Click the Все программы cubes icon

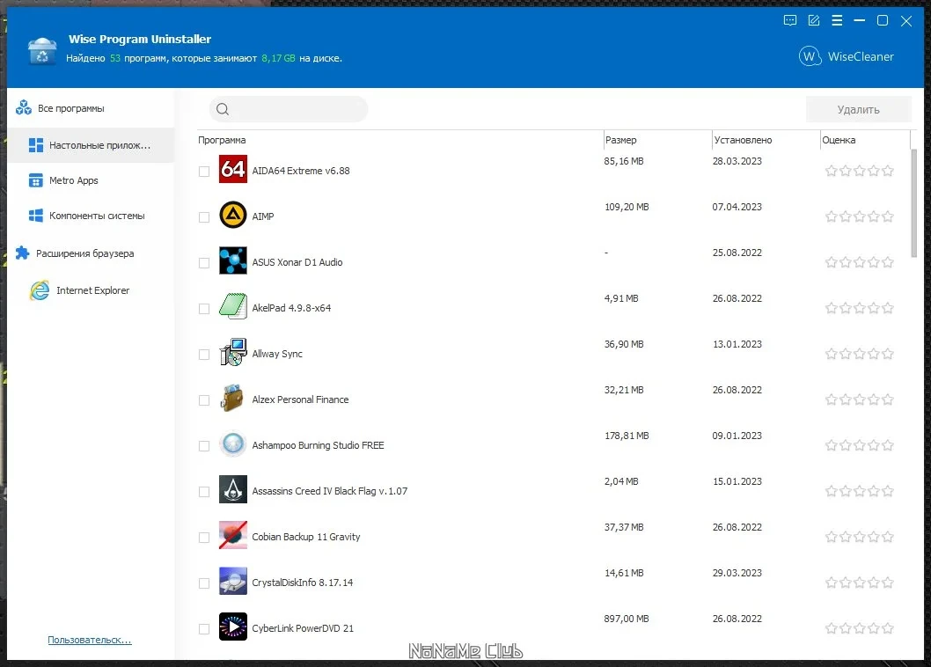[24, 107]
